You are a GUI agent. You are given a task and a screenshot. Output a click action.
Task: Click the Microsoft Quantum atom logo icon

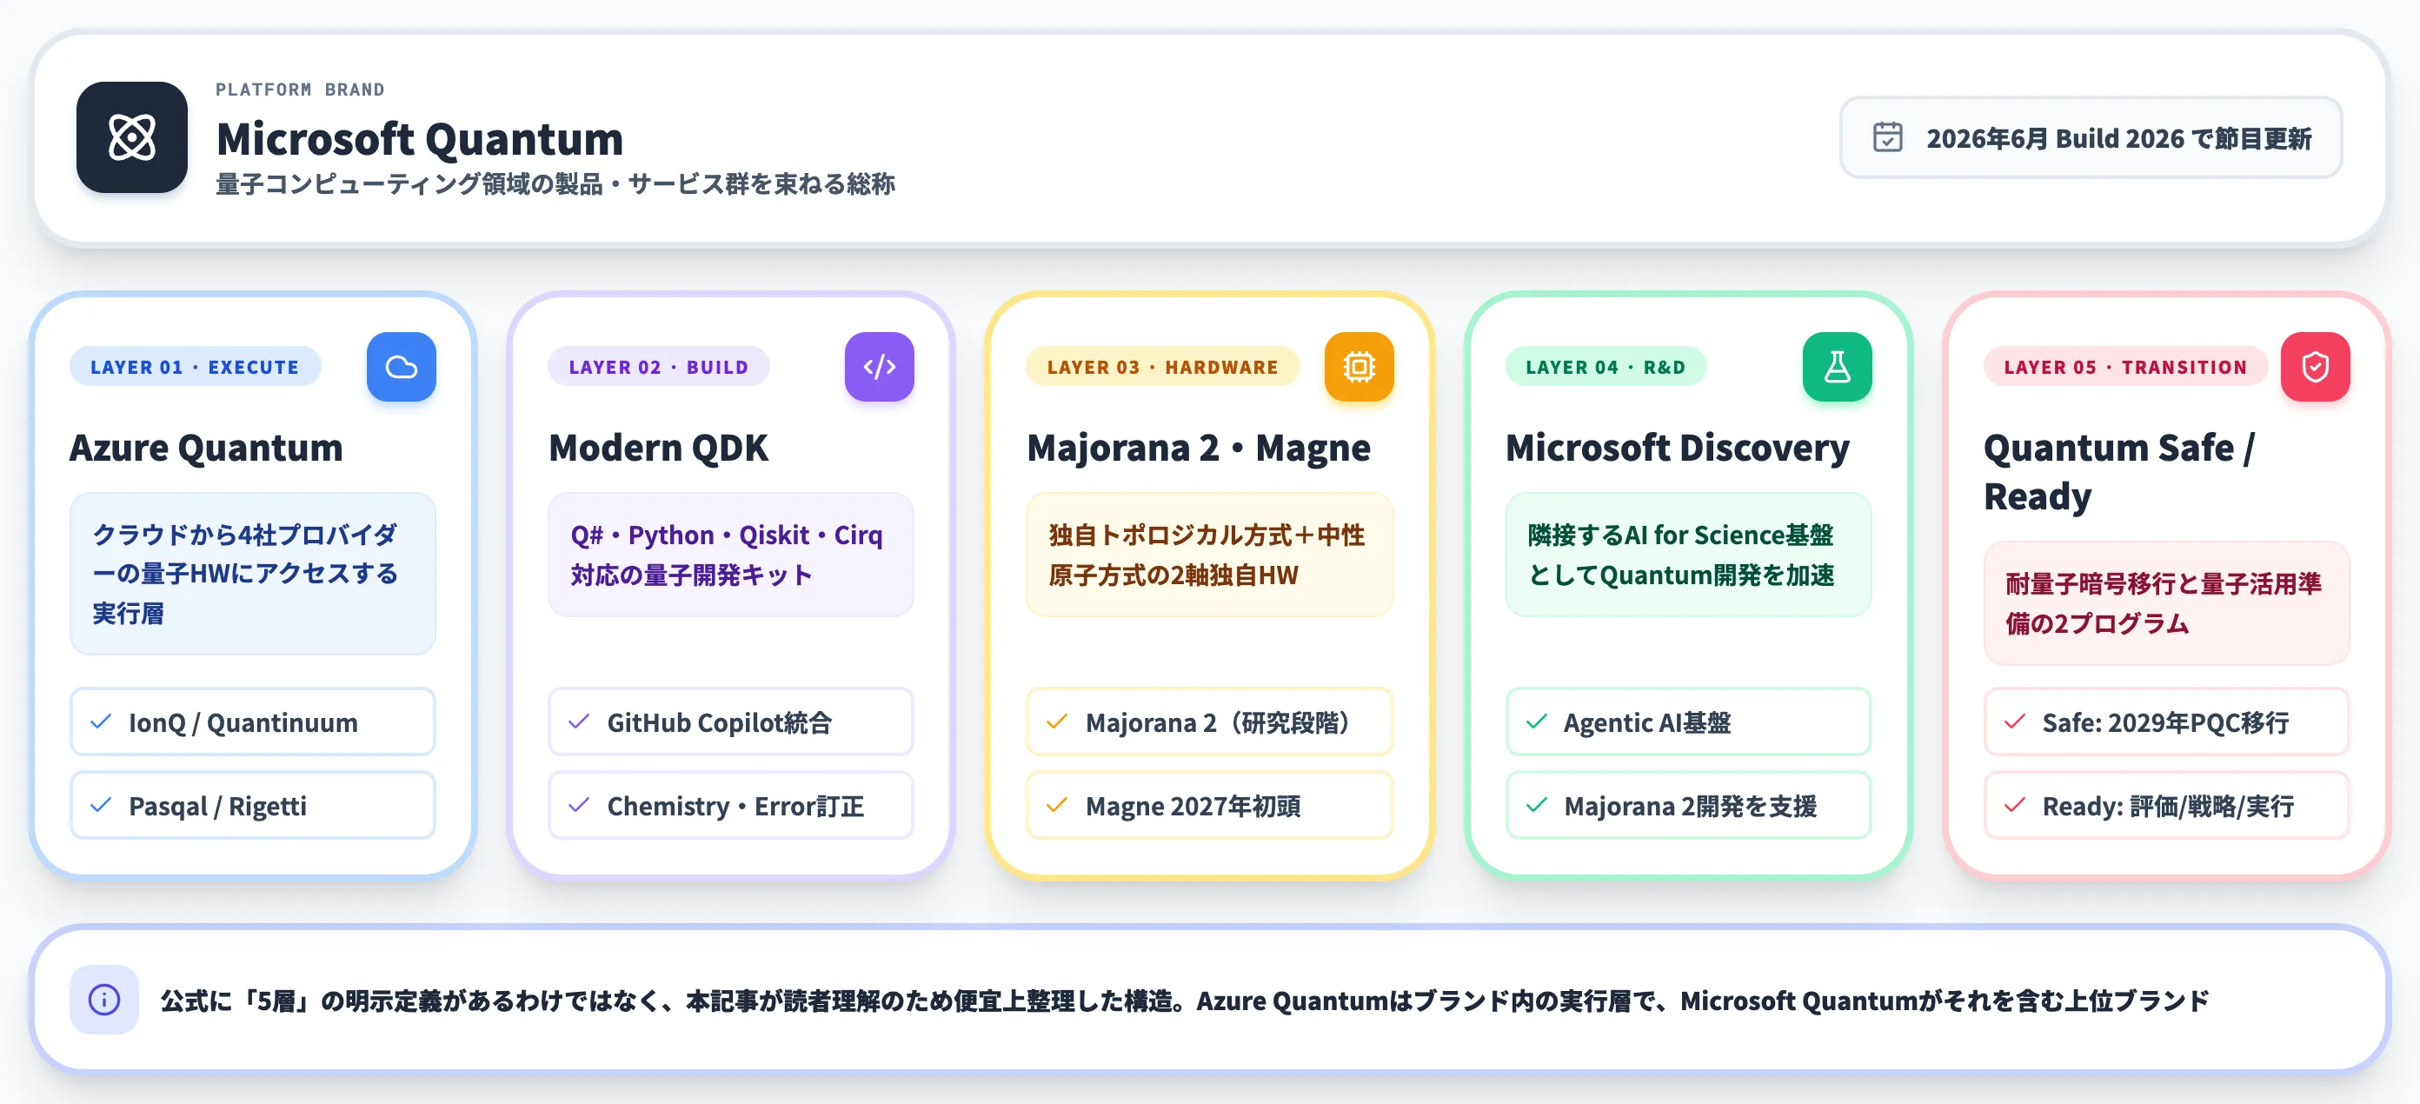point(131,138)
